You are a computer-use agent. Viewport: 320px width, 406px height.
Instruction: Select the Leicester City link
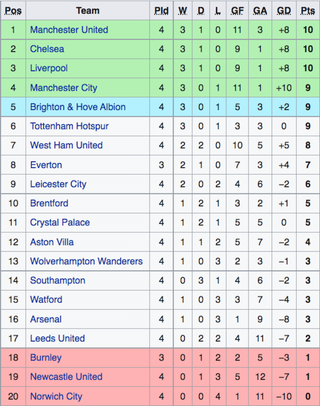tap(58, 184)
